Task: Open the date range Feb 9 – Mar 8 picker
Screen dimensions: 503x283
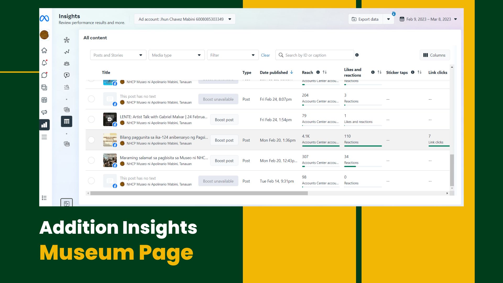Action: 428,19
